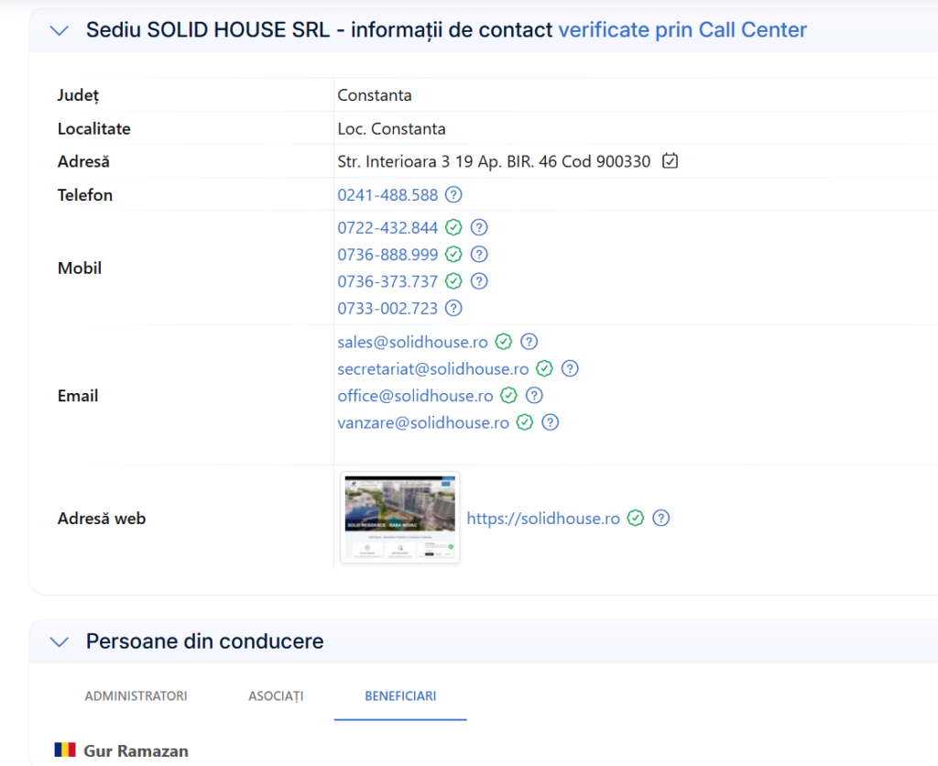Image resolution: width=938 pixels, height=766 pixels.
Task: Click mobile number 0722-432.844
Action: pos(387,228)
